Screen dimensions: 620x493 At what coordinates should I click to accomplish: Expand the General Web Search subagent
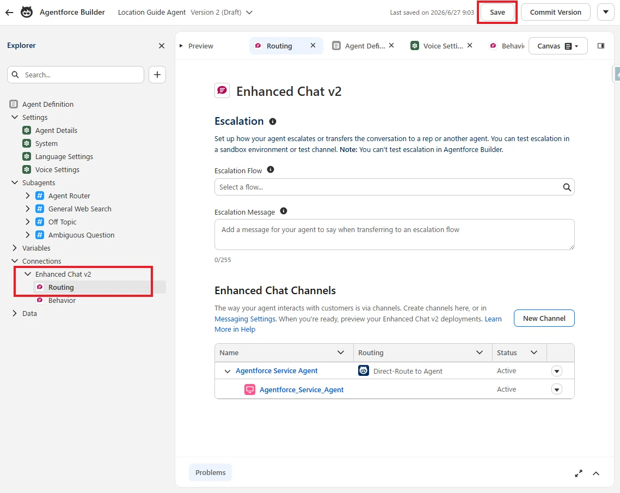pyautogui.click(x=28, y=209)
